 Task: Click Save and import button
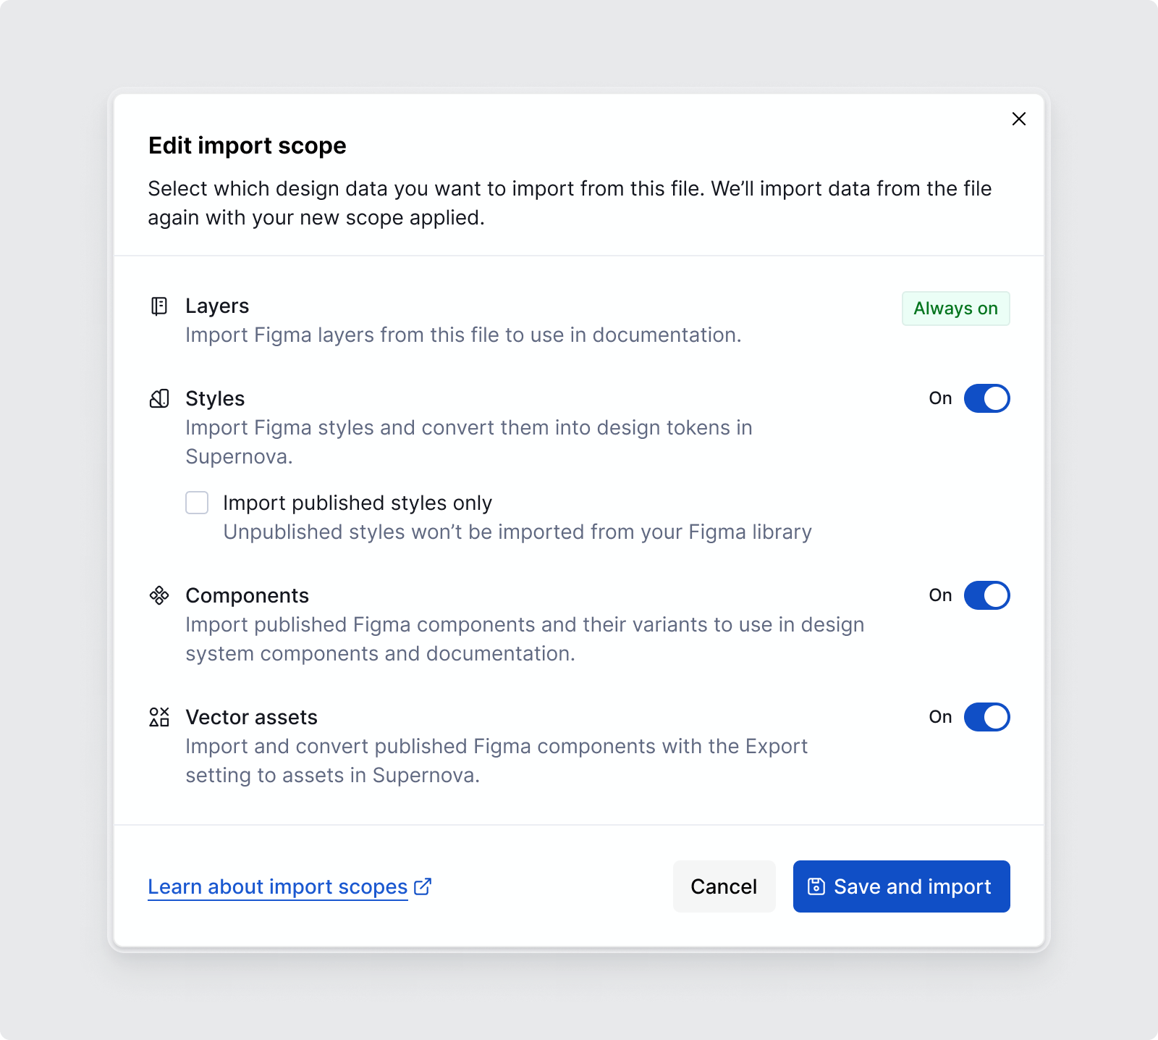click(x=901, y=886)
